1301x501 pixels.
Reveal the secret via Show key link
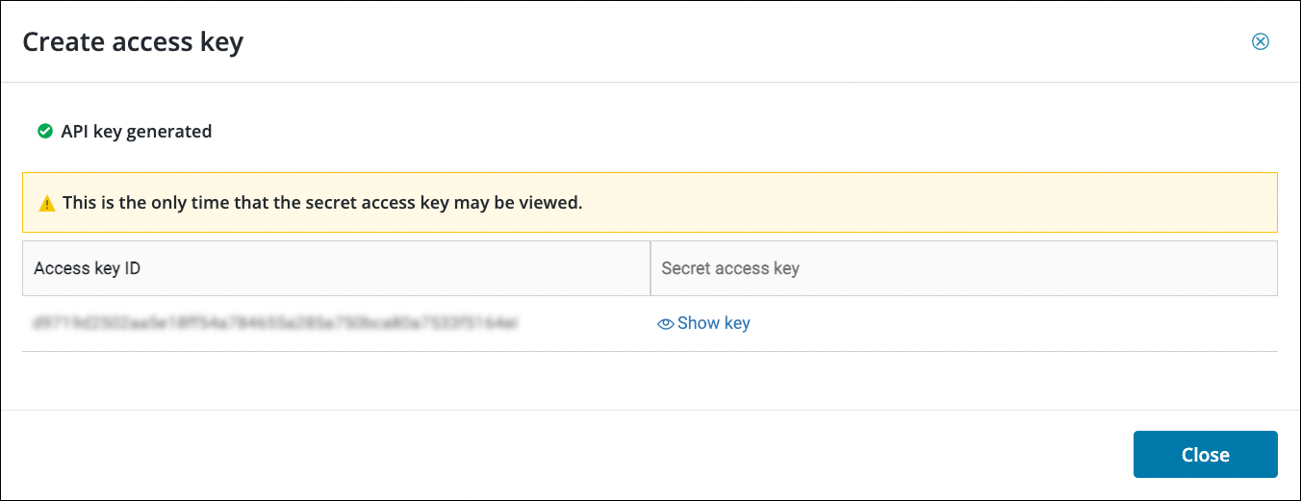pyautogui.click(x=703, y=323)
